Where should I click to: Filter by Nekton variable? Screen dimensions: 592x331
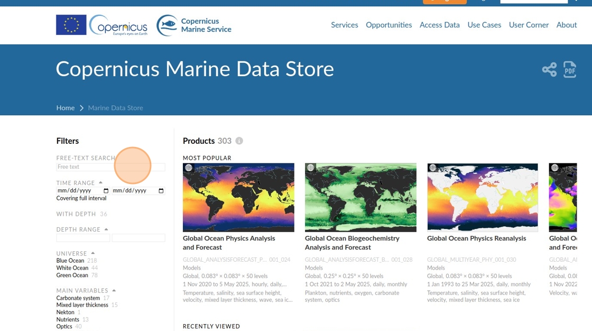click(x=66, y=312)
